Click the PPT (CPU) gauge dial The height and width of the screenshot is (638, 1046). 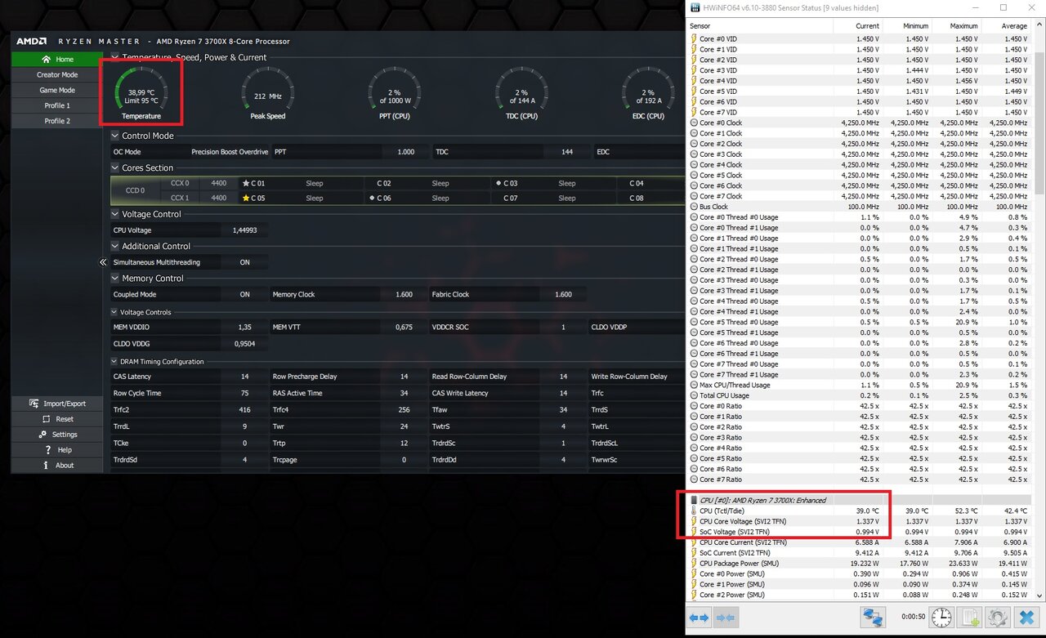[395, 93]
